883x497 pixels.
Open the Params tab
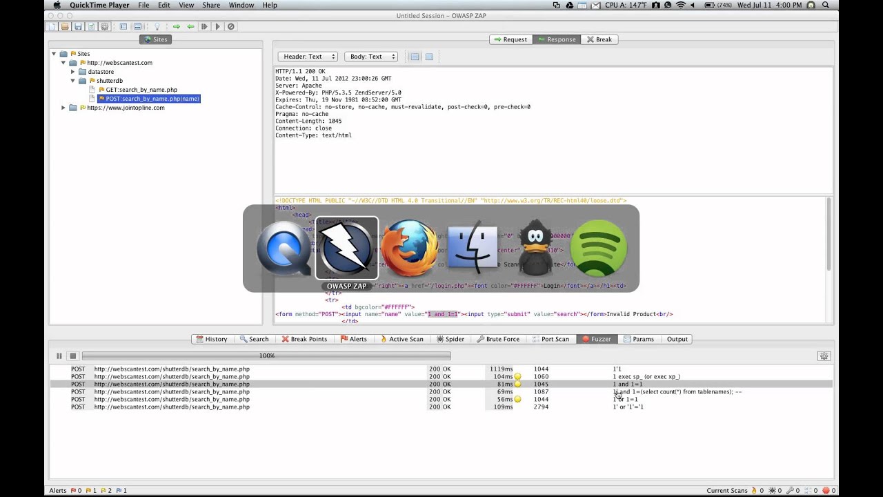coord(638,339)
